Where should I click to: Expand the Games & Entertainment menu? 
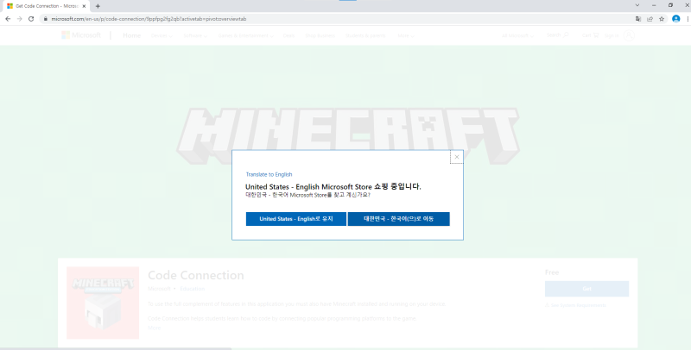pos(245,35)
